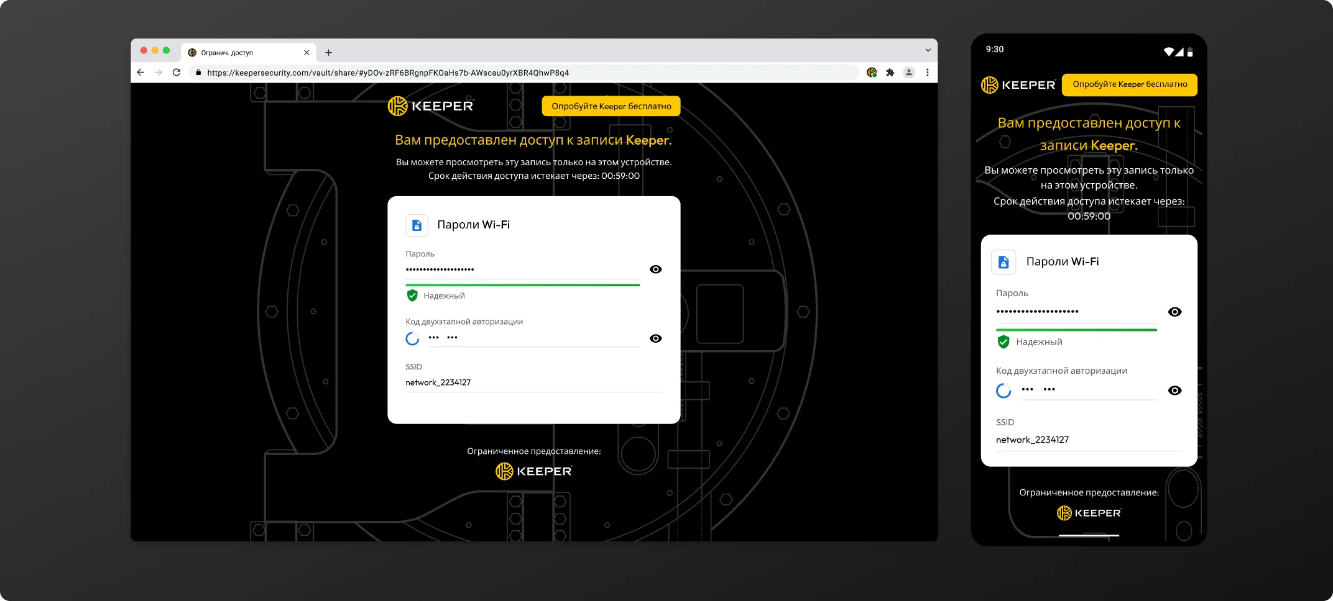This screenshot has height=601, width=1333.
Task: Reload the page in the browser
Action: [177, 73]
